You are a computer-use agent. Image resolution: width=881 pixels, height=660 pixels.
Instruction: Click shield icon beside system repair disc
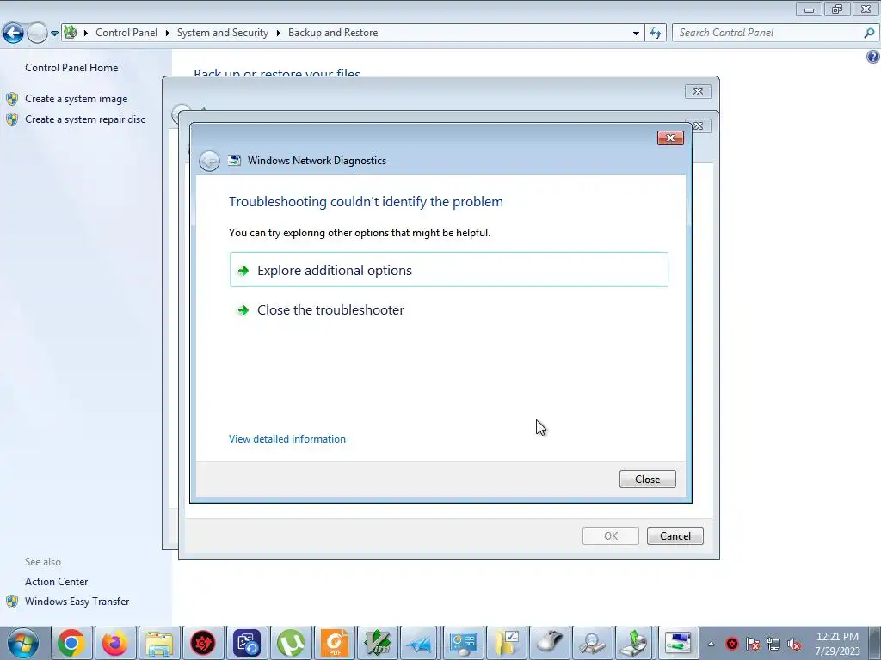12,119
